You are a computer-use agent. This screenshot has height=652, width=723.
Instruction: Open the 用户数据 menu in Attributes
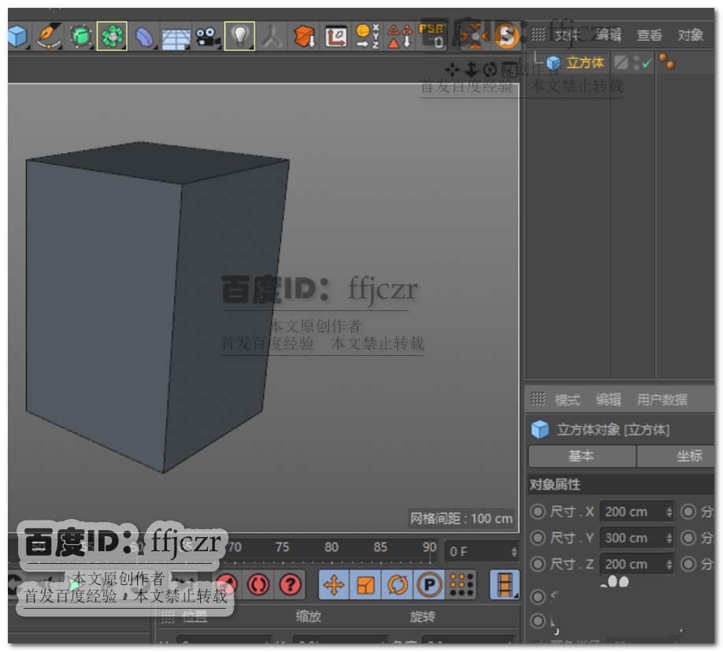[662, 399]
